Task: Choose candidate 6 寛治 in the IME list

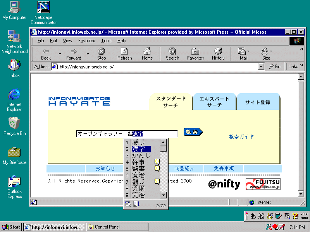Action: pyautogui.click(x=138, y=175)
